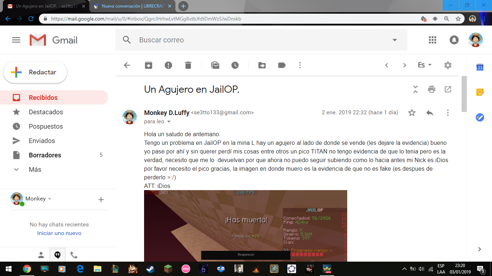The height and width of the screenshot is (276, 492).
Task: Open the Enviados folder
Action: pos(54,141)
